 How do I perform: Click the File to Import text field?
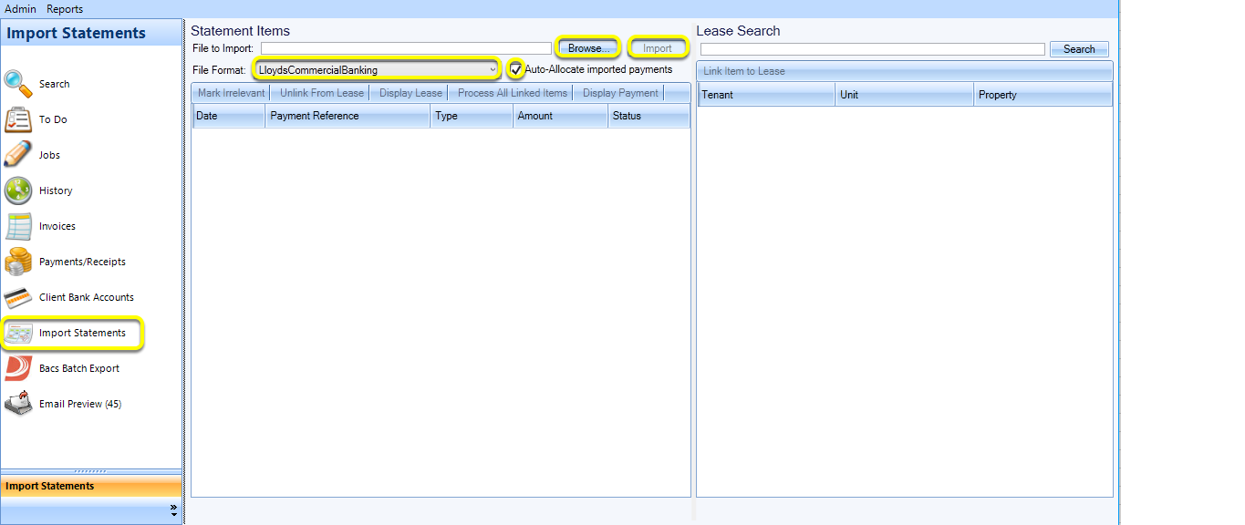click(x=406, y=48)
